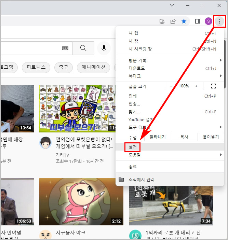Click 복사 in the edit row
Screen dimensions: 228x240
point(184,137)
